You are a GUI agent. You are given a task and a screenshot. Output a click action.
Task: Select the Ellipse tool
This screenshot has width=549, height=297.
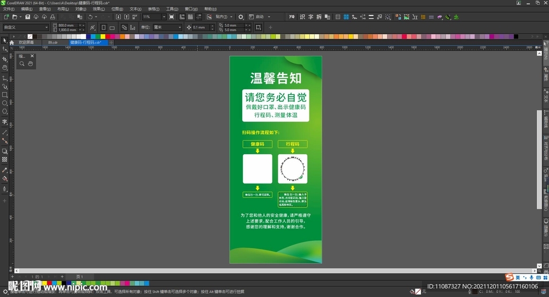coord(4,103)
